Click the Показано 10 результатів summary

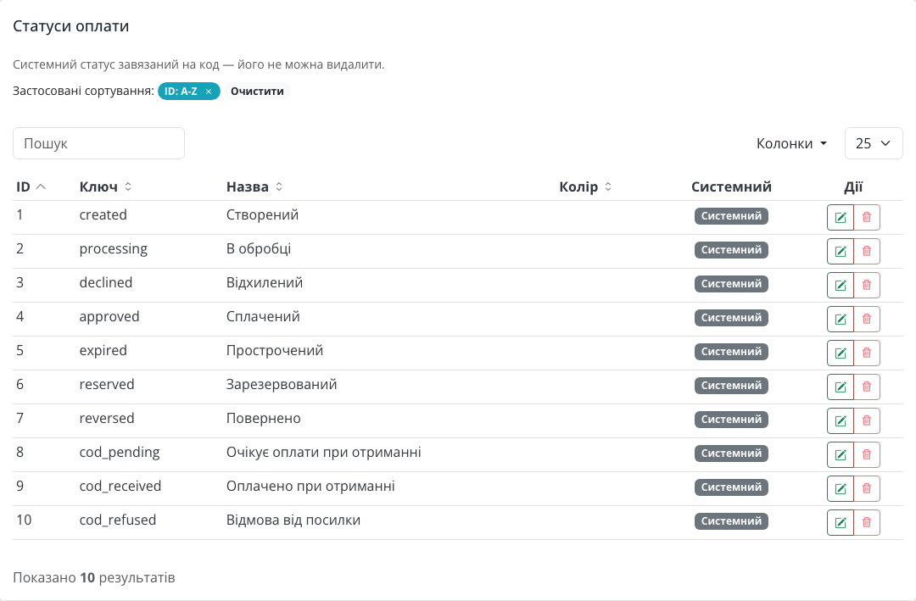94,577
